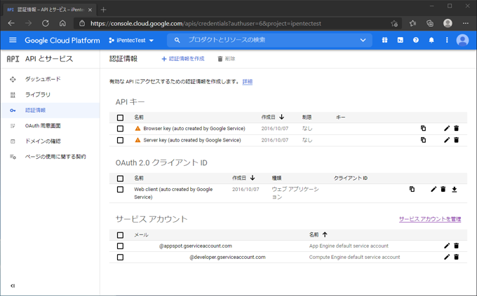Open the appspot.gserviceaccount.com email entry
This screenshot has width=477, height=296.
(x=195, y=246)
